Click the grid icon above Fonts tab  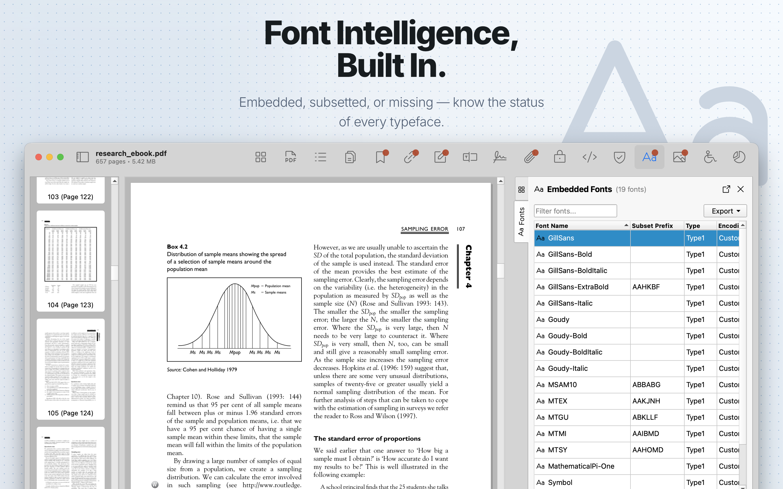tap(521, 190)
